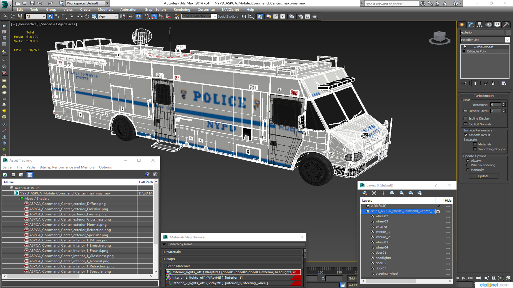Open the Material Editor from toolbar
513x288 pixels.
click(292, 17)
